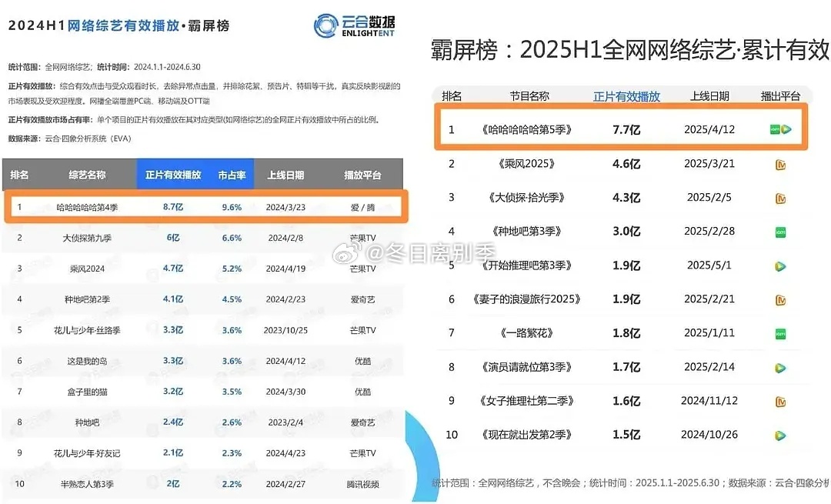Click the iQiyi icon for 一路繁花
831x504 pixels.
(x=781, y=334)
